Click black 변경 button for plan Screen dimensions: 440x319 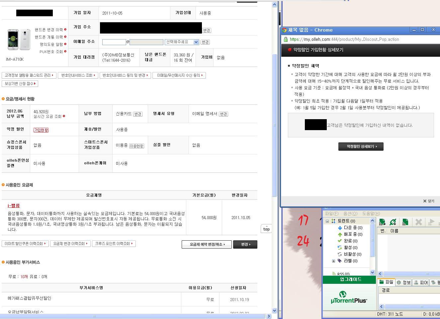coord(245,244)
